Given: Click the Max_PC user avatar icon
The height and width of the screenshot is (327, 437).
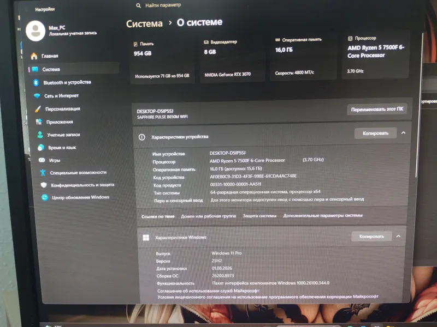Looking at the screenshot, I should click(x=36, y=31).
